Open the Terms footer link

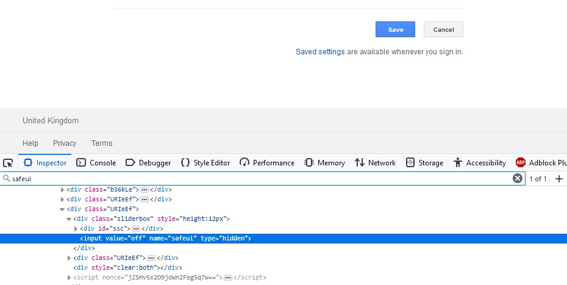[102, 143]
